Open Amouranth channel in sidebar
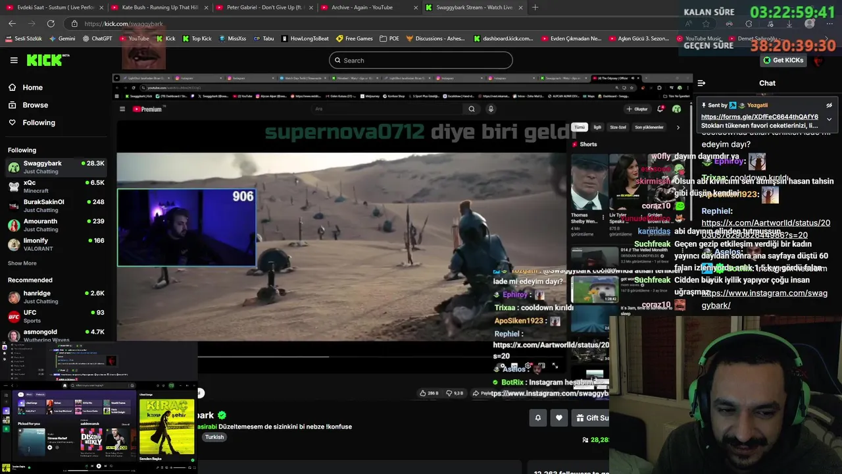This screenshot has width=842, height=474. click(x=56, y=225)
